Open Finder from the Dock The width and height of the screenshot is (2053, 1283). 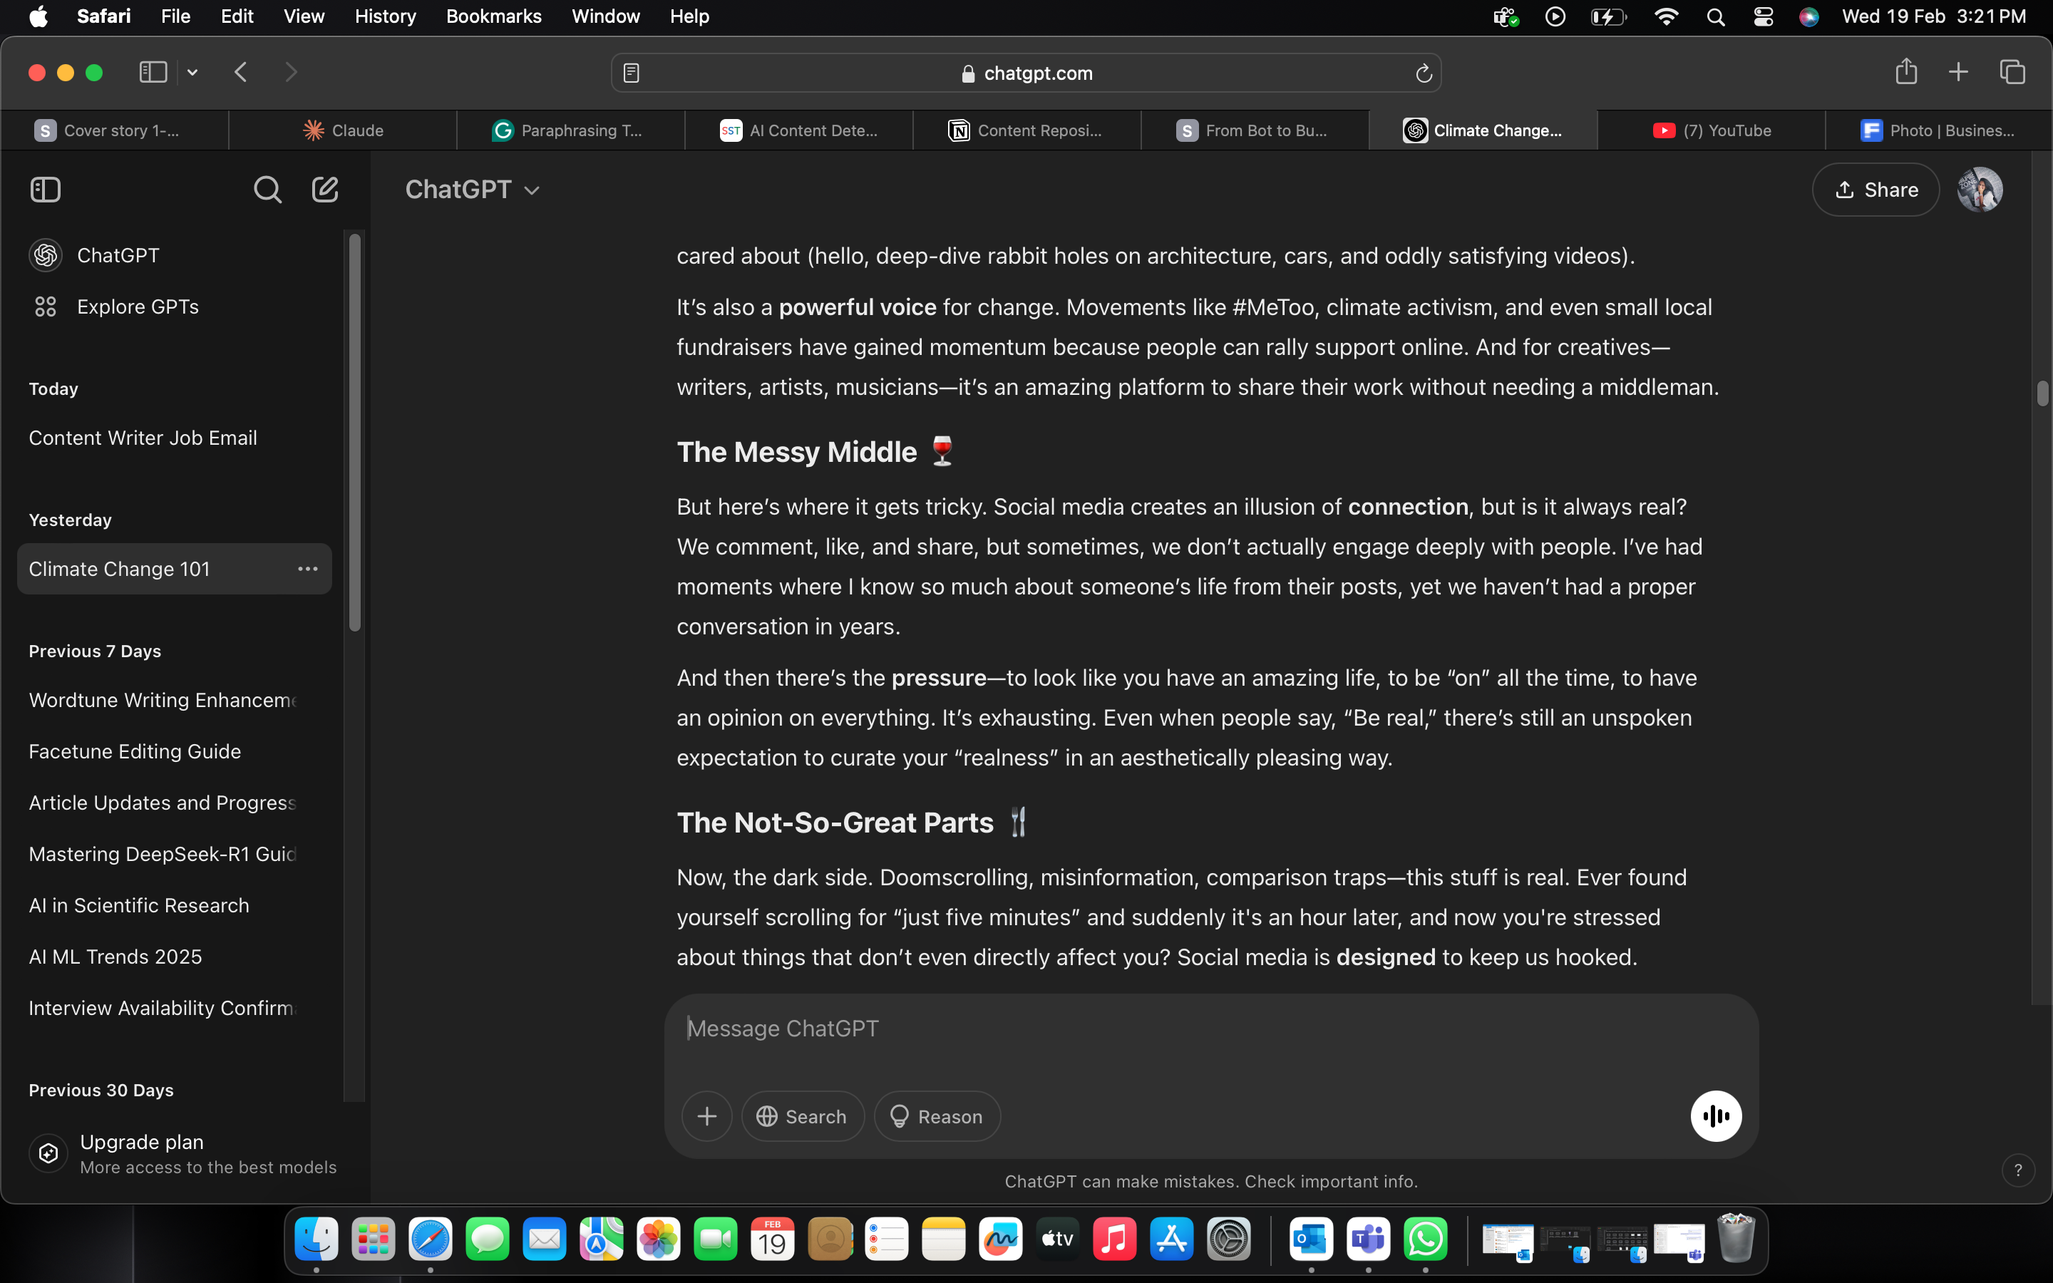coord(317,1239)
